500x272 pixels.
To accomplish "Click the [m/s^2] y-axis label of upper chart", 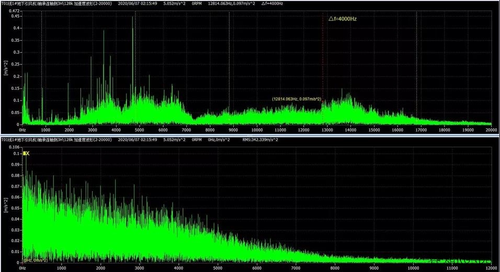I will coord(4,68).
